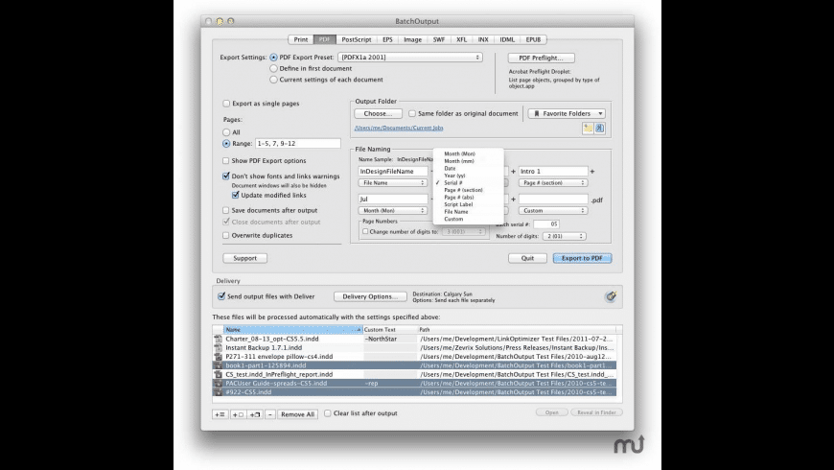Enable Save documents after output
The width and height of the screenshot is (834, 470).
pos(226,210)
